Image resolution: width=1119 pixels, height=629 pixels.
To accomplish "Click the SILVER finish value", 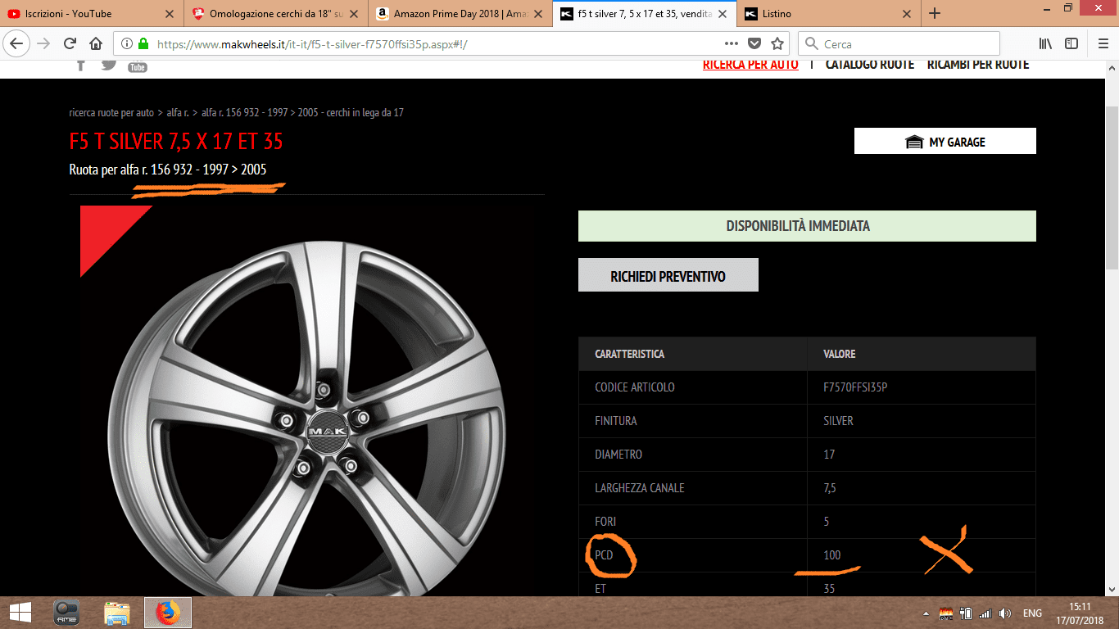I will click(838, 421).
